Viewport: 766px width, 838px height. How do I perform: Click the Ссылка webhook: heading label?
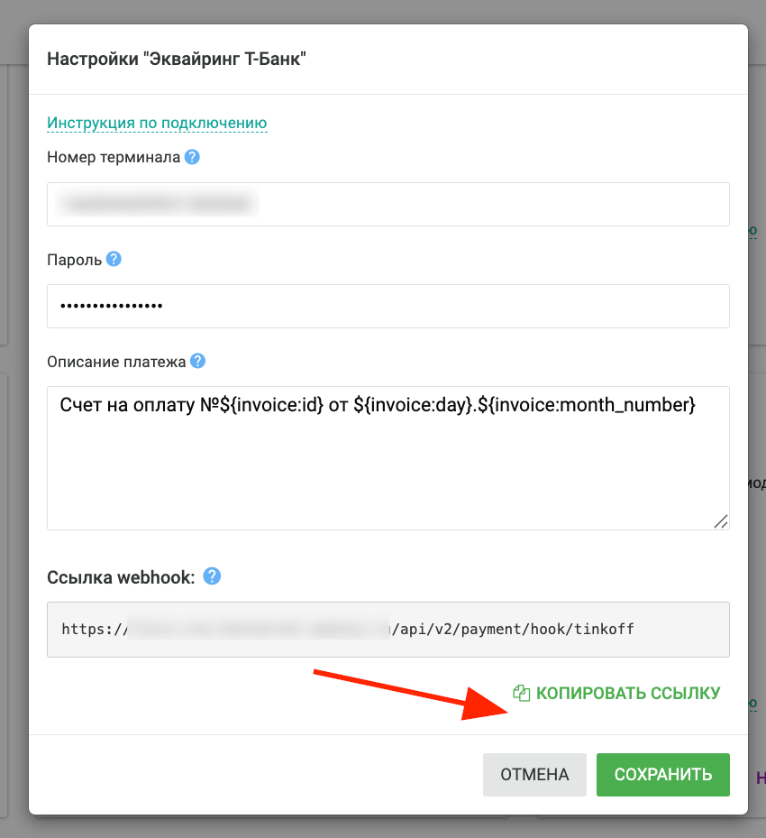tap(121, 577)
